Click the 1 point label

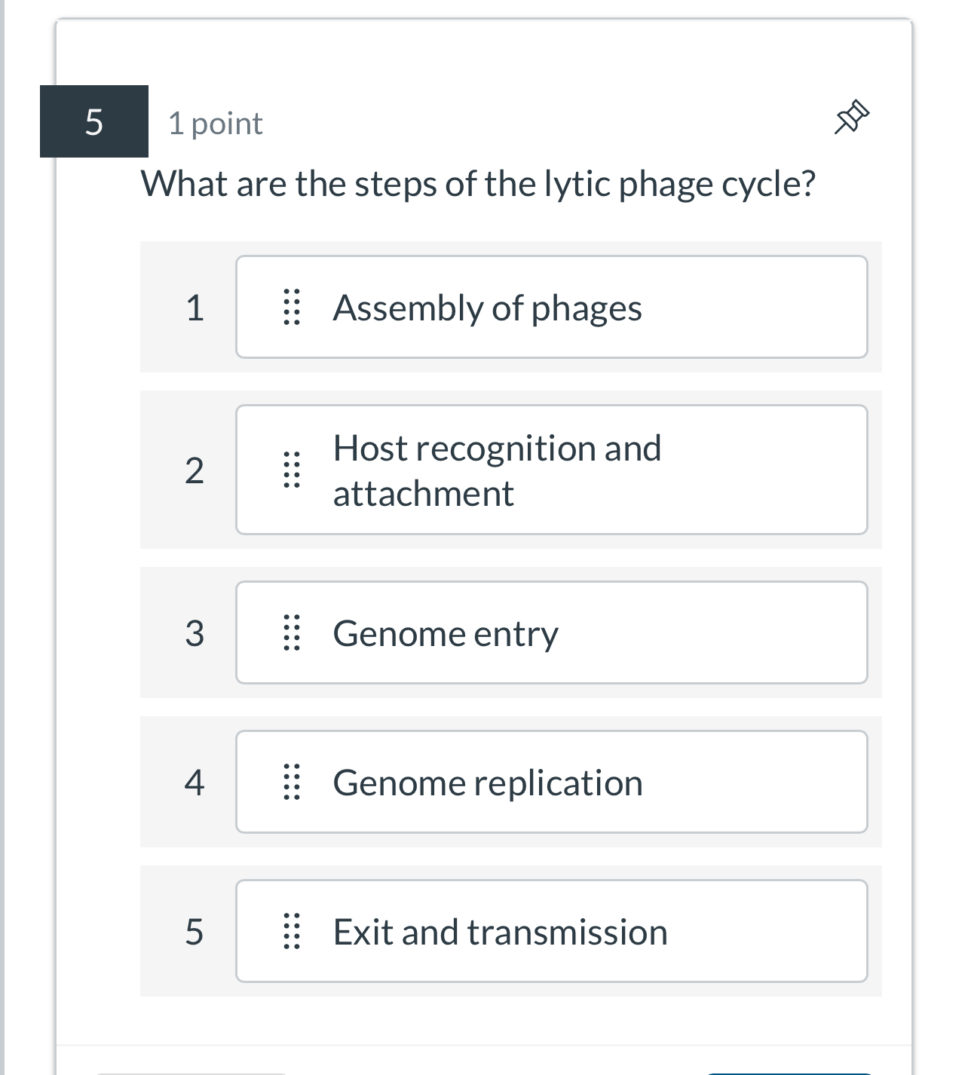coord(216,123)
